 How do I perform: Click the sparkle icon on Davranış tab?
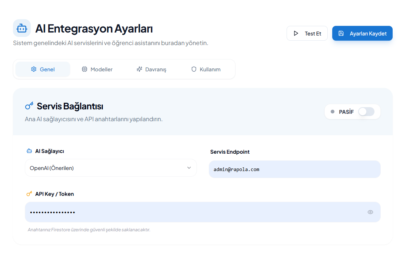click(x=139, y=69)
